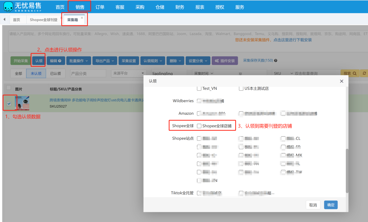
Task: Open the SKU25027 product thumbnail
Action: [x=22, y=103]
